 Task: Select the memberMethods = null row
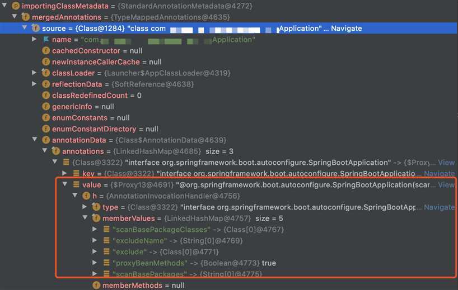pos(229,285)
